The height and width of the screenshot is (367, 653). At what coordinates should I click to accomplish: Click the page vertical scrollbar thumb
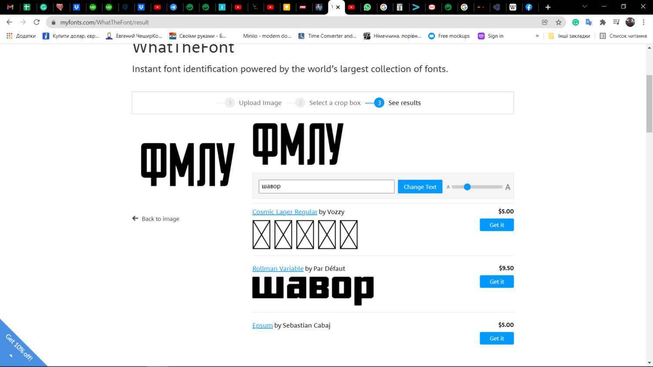click(x=649, y=103)
